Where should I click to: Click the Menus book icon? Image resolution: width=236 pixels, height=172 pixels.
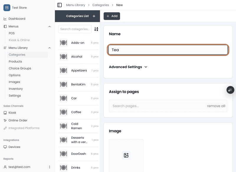5,26
